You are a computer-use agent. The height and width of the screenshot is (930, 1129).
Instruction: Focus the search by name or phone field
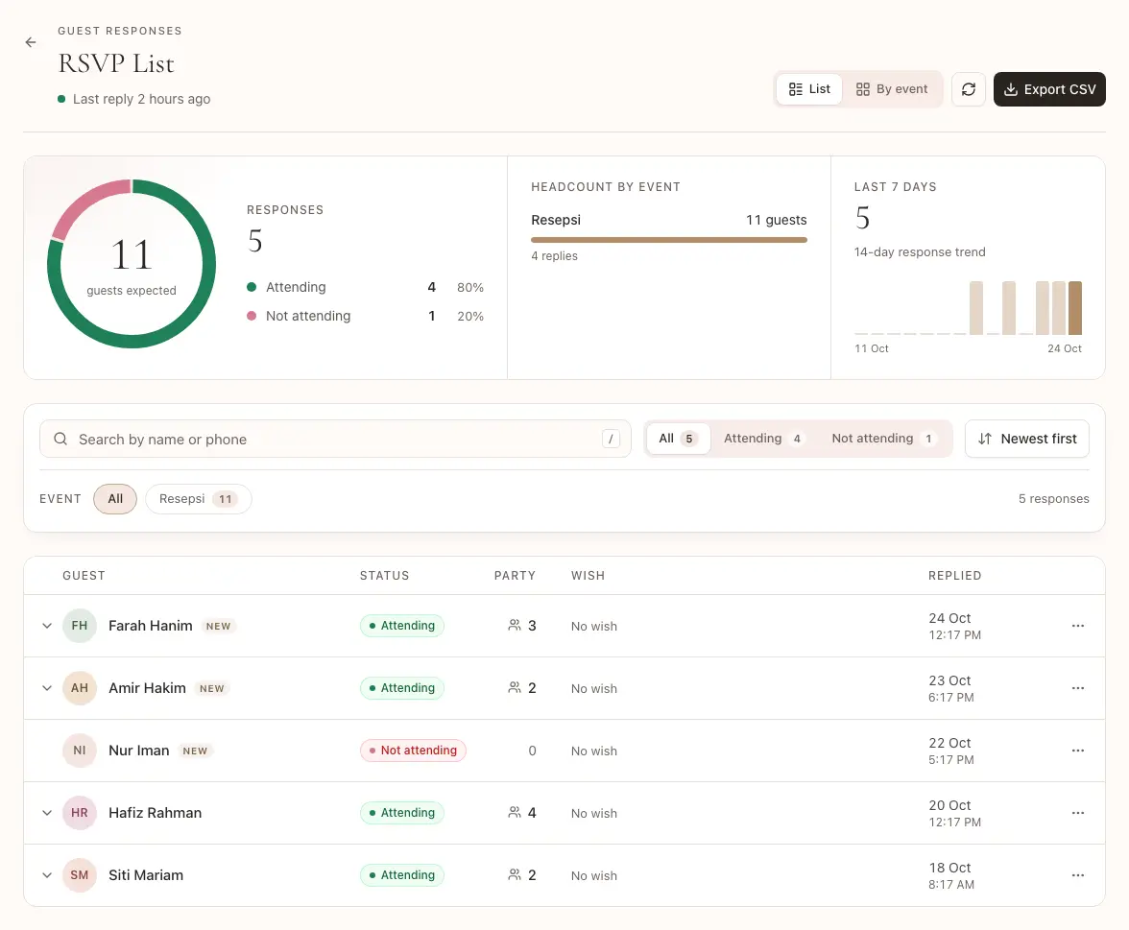pos(336,440)
